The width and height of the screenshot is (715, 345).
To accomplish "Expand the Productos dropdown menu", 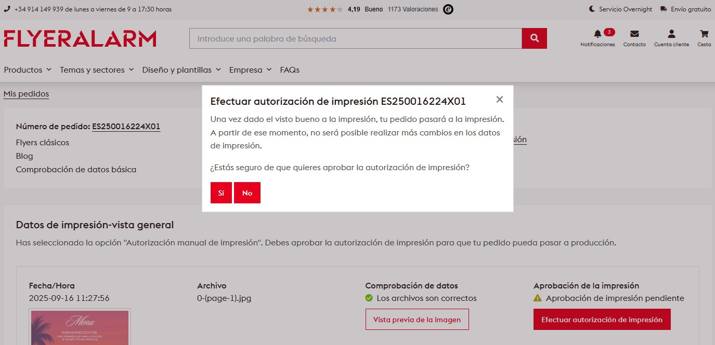I will [28, 70].
